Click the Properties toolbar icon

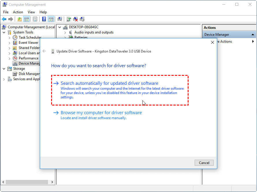35,19
